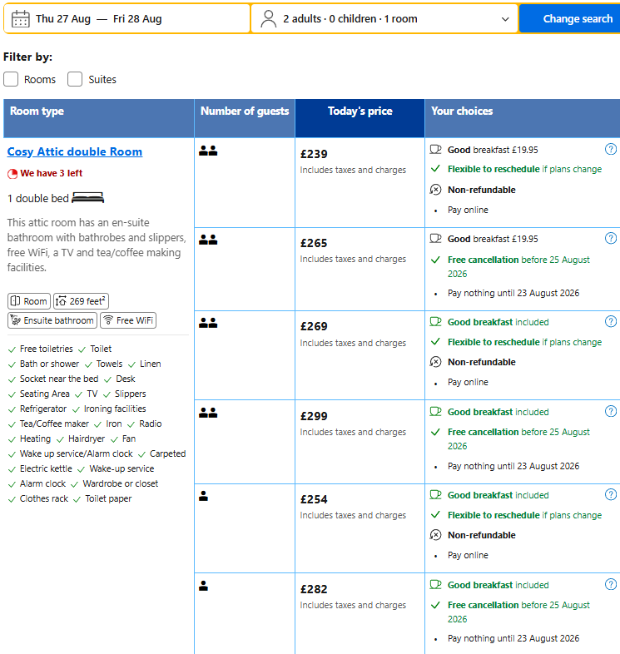
Task: Click the 'We have 3 left' clock icon
Action: (x=12, y=174)
